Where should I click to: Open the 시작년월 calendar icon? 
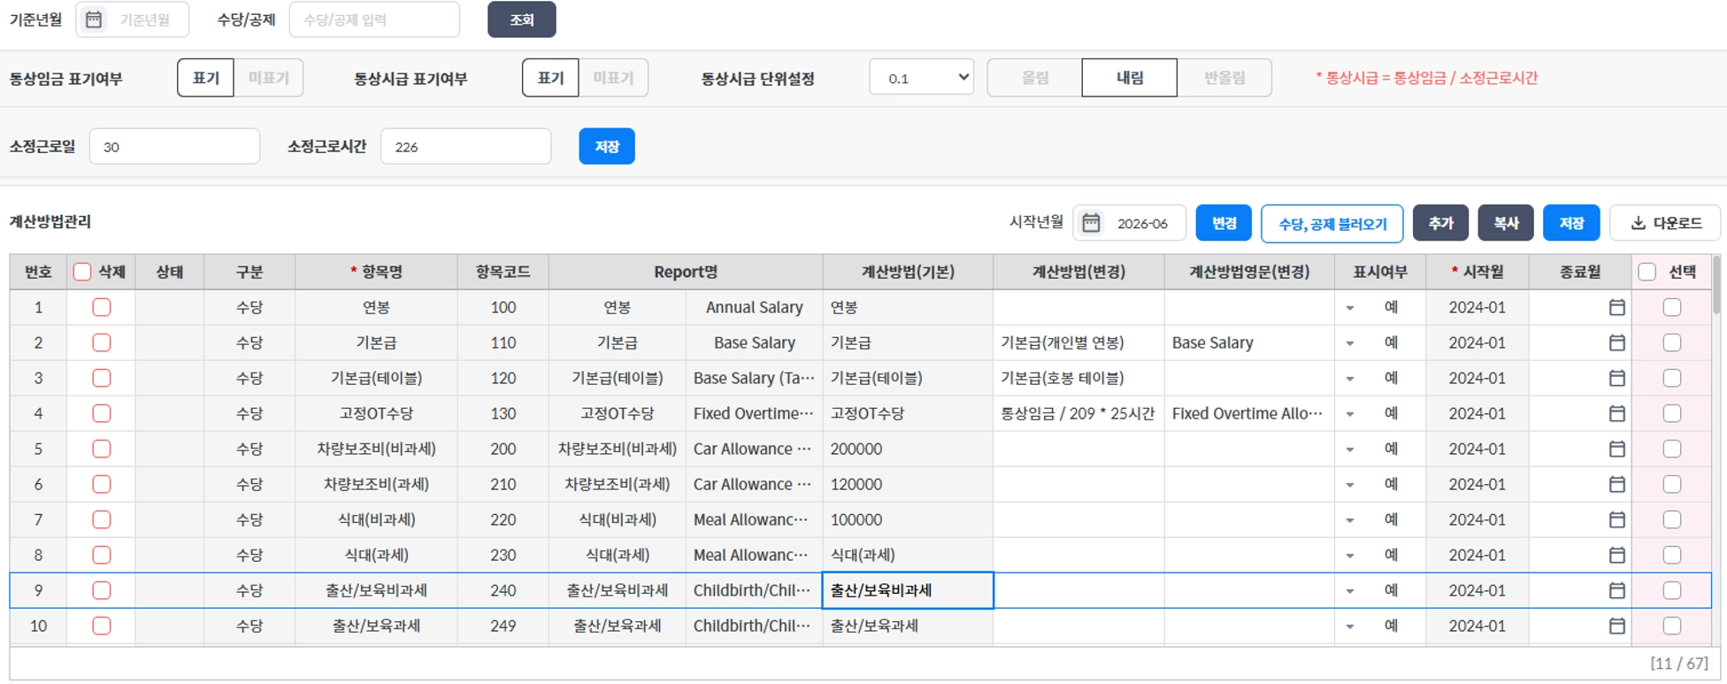(x=1091, y=223)
